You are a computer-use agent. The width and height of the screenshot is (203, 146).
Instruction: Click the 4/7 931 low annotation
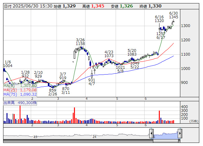92,82
